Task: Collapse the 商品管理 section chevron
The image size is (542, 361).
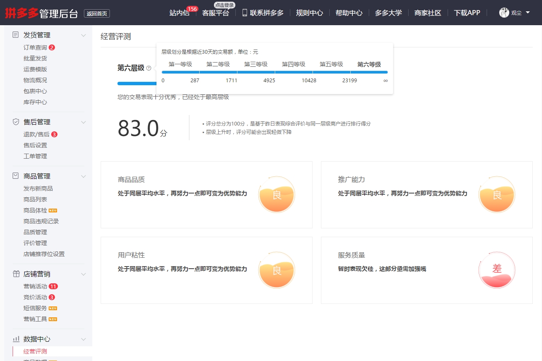Action: point(83,176)
